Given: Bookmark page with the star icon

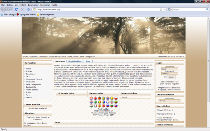Looking at the screenshot, I should click(161, 9).
